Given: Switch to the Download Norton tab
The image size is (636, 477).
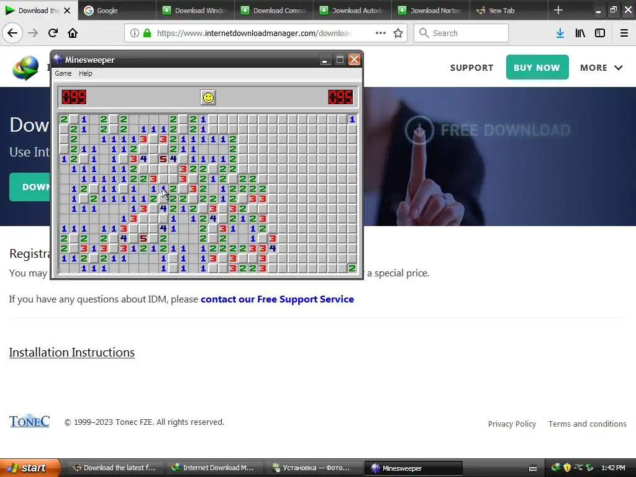Looking at the screenshot, I should point(431,11).
